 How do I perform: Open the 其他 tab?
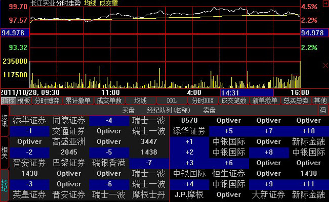tap(320, 100)
